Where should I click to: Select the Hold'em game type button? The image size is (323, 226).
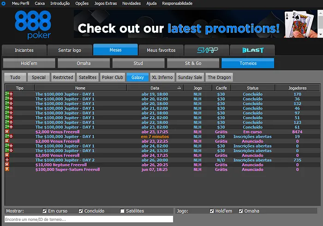(29, 63)
